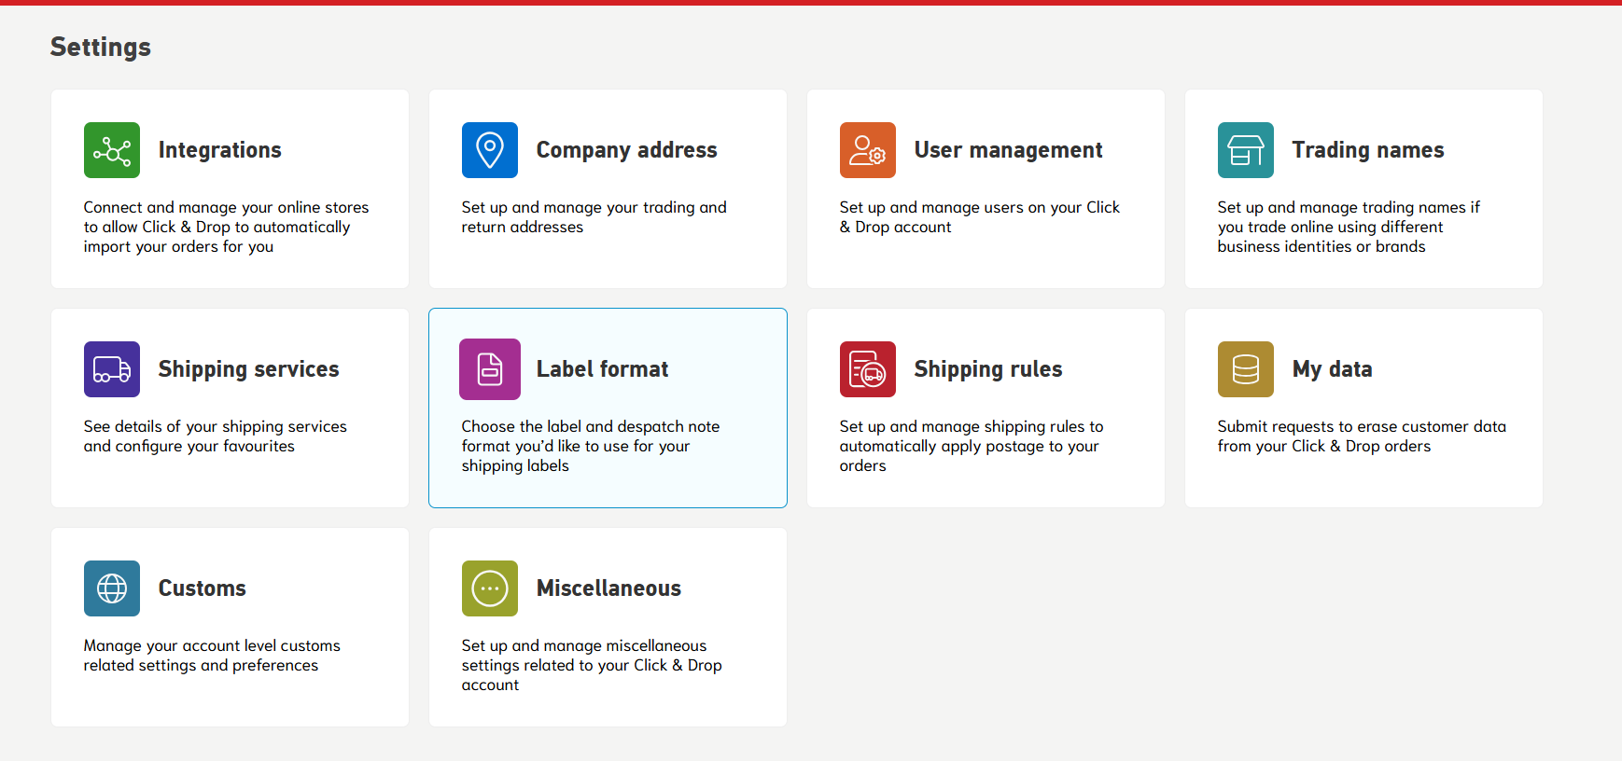1622x761 pixels.
Task: Click the olive Miscellaneous ellipsis icon
Action: (x=490, y=588)
